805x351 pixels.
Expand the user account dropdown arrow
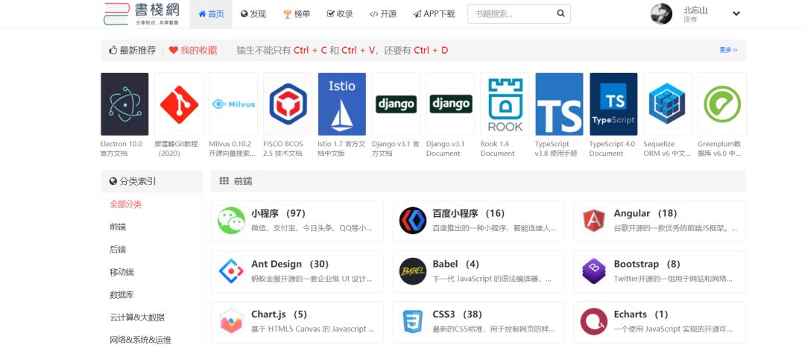tap(736, 14)
